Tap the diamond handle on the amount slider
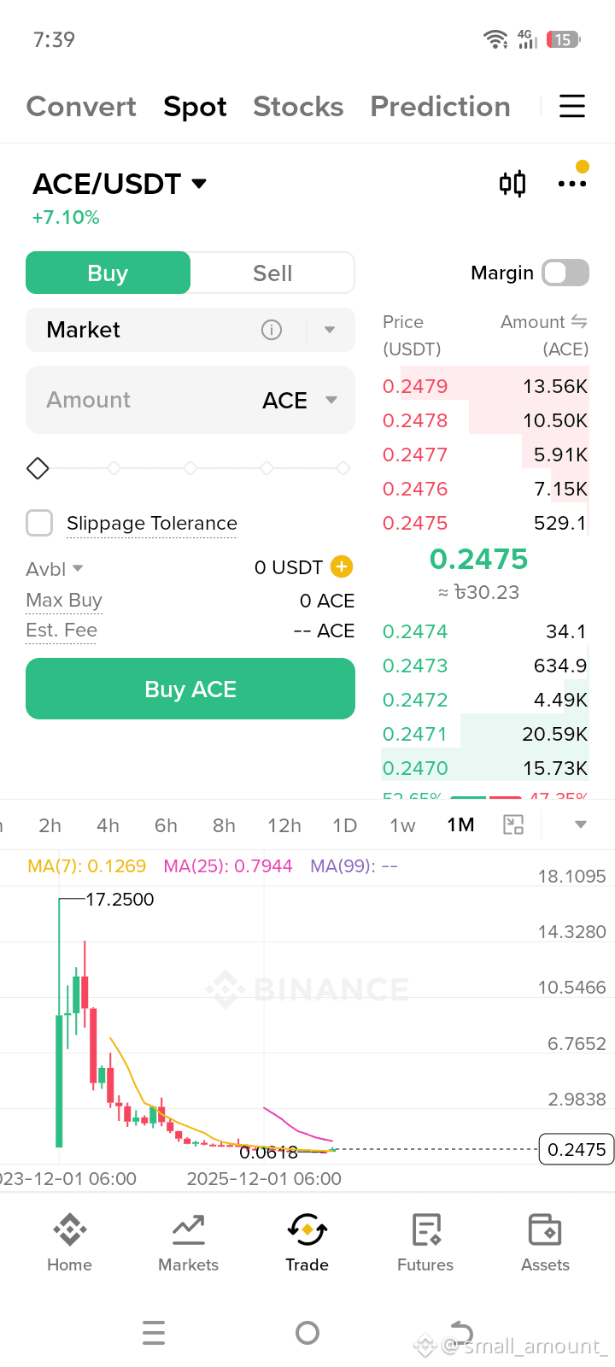 click(x=38, y=468)
